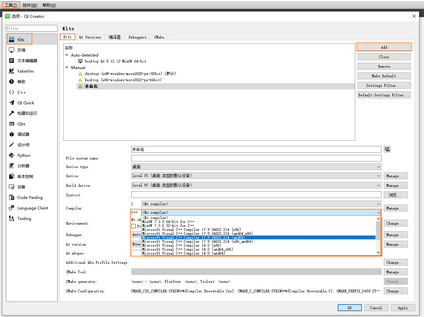Toggle the checkbox under the C++ compiler label
Image resolution: width=424 pixels, height=317 pixels.
134,226
